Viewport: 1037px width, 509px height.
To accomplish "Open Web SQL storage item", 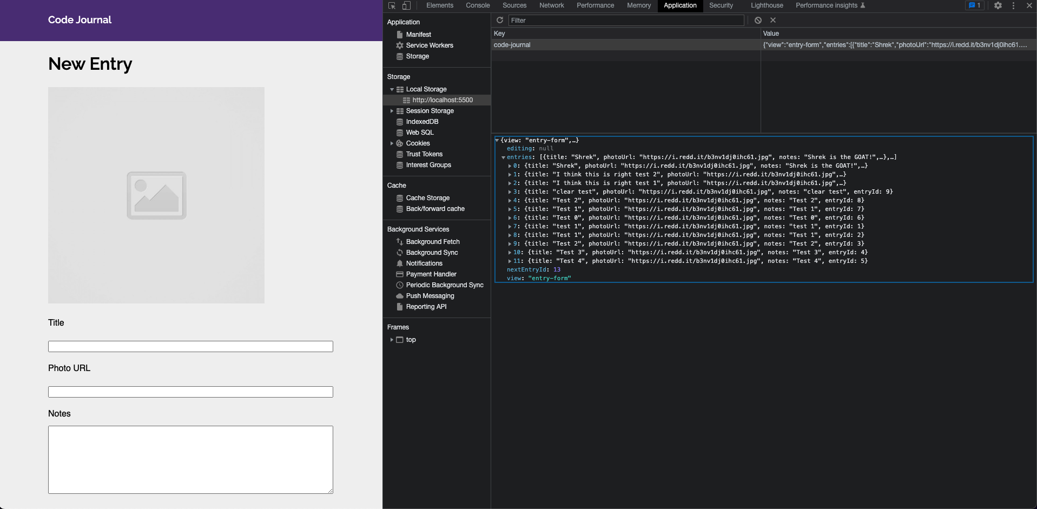I will [420, 133].
